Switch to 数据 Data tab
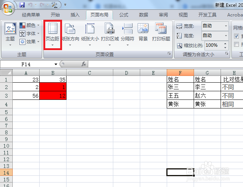Viewport: 243px width, 187px height. tap(144, 15)
